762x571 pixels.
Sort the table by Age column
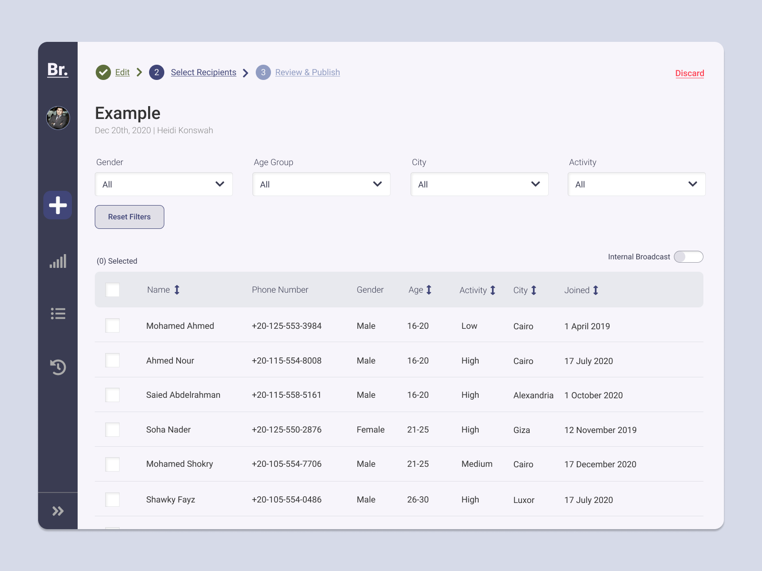pos(428,289)
